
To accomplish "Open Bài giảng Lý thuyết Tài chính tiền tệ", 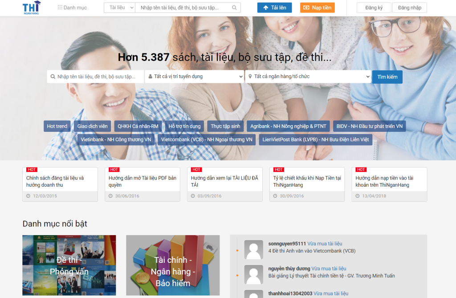I will (x=331, y=276).
